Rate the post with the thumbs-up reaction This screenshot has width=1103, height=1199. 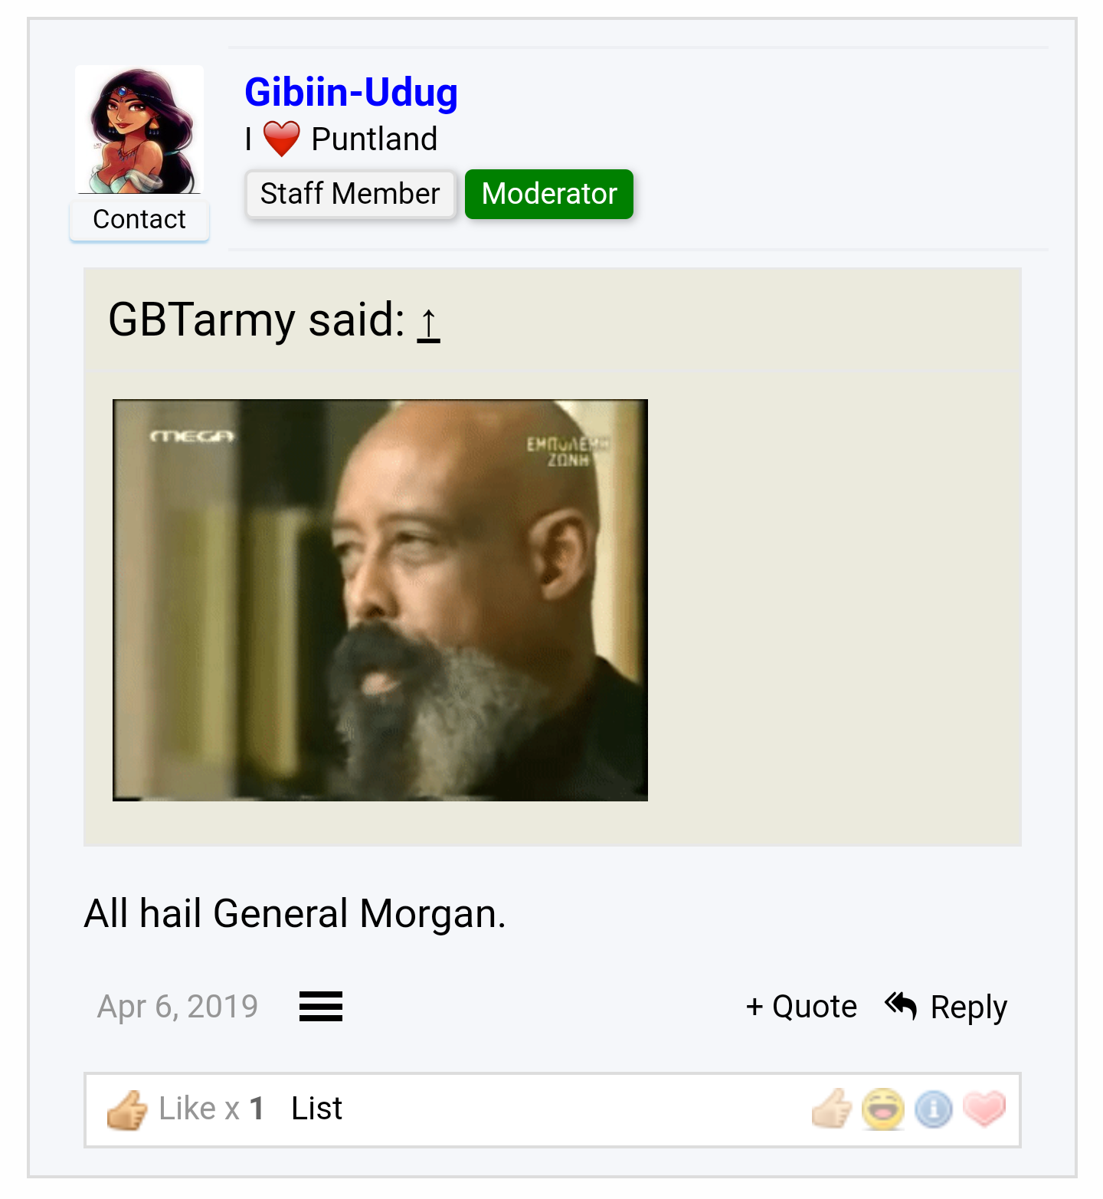(832, 1109)
